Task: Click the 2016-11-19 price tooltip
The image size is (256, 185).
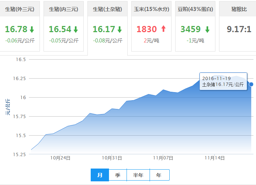Action: tap(223, 81)
